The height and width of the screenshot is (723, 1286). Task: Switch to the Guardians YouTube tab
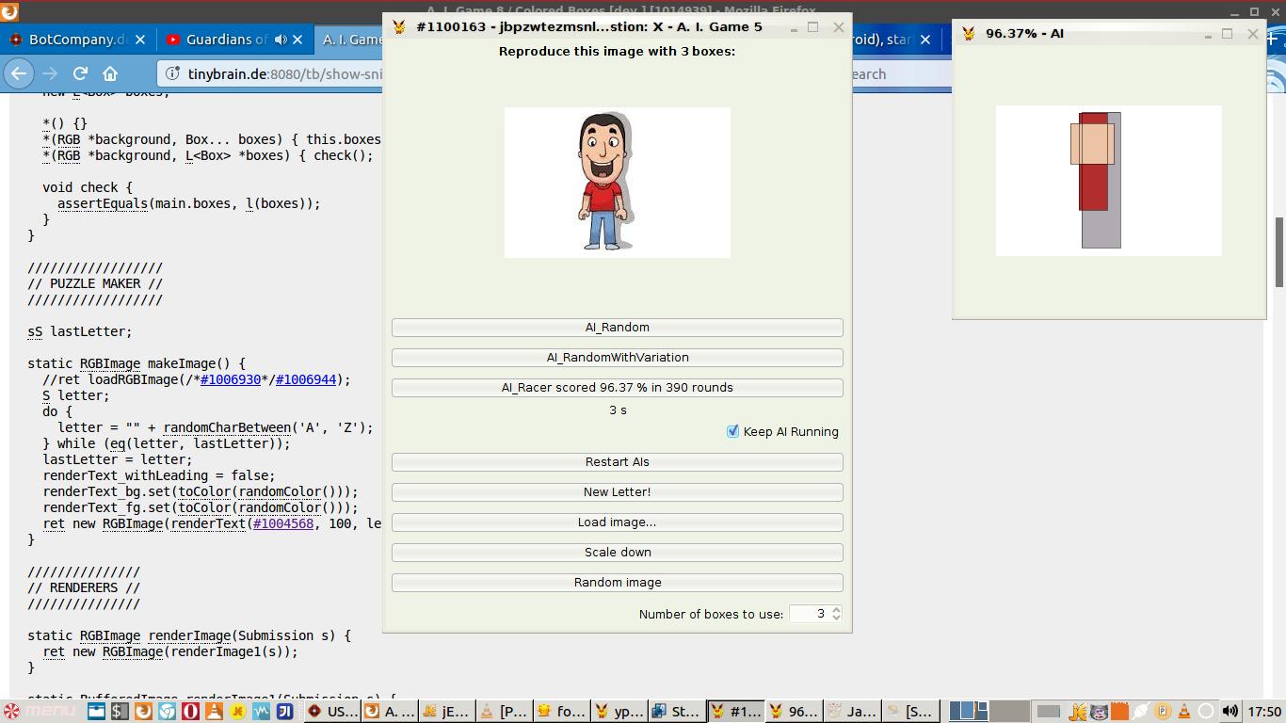pyautogui.click(x=221, y=40)
